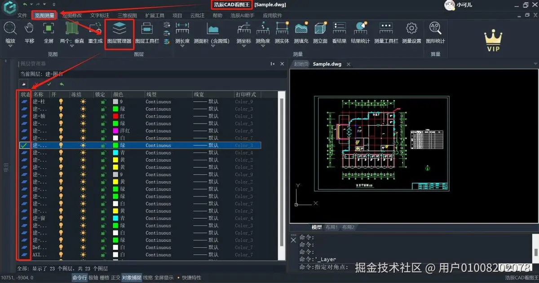Close the command line panel with X
The image size is (539, 283).
(294, 240)
